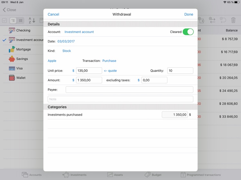Add text in the Note field
The width and height of the screenshot is (241, 180).
pyautogui.click(x=121, y=99)
